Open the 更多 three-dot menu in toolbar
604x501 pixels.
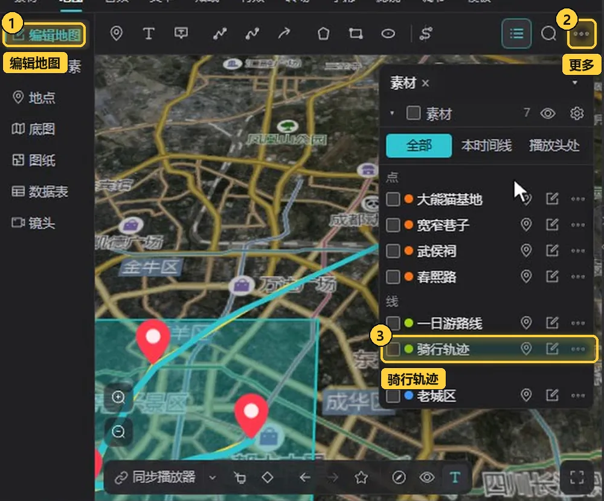coord(581,34)
